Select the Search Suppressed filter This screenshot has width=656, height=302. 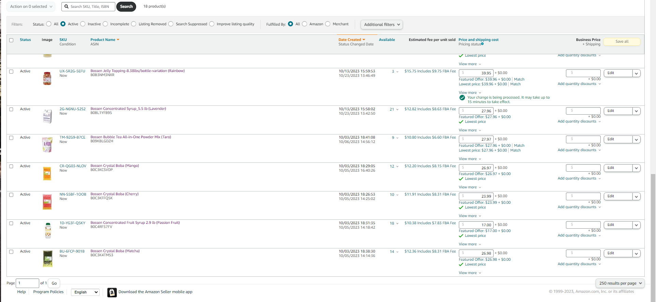tap(171, 24)
